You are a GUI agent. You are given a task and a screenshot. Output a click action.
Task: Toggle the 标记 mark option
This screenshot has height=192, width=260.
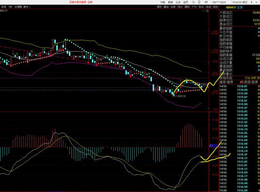pos(201,7)
